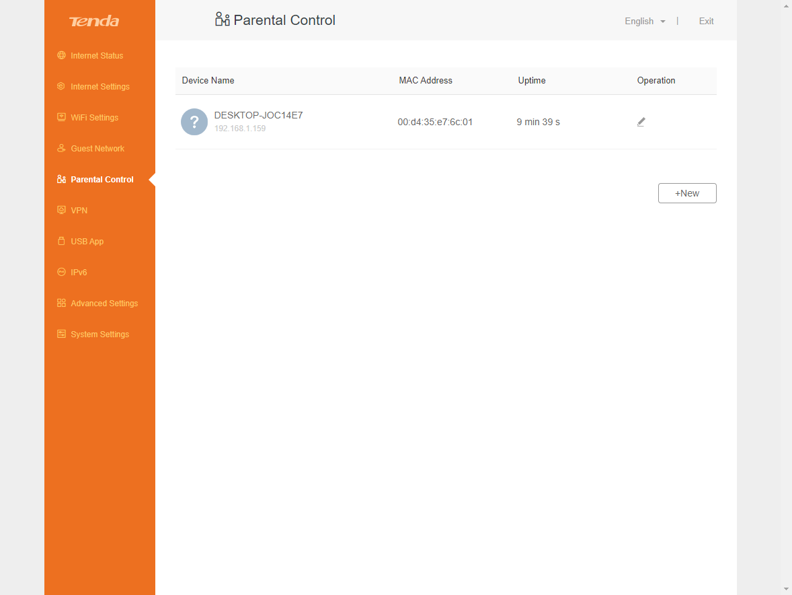Navigate to IPv6 settings
792x595 pixels.
point(79,273)
